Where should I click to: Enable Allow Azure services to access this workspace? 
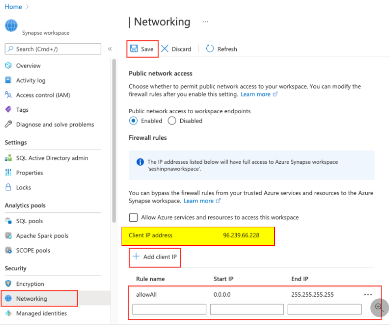coord(133,217)
